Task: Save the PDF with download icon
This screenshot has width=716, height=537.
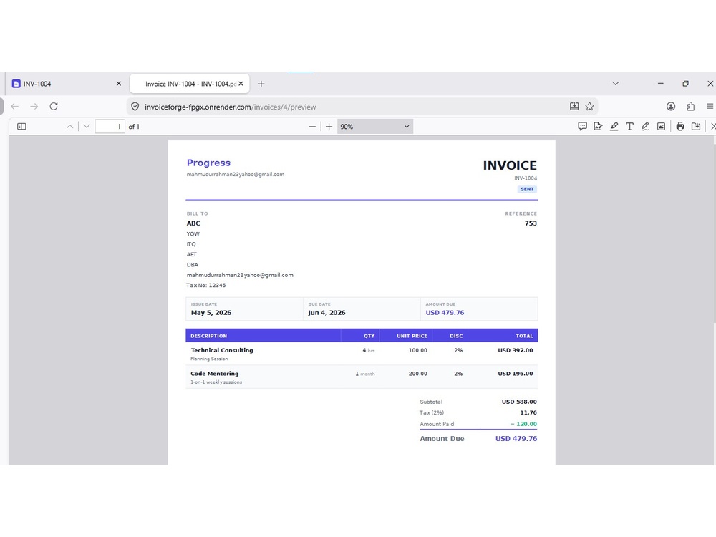Action: coord(696,127)
